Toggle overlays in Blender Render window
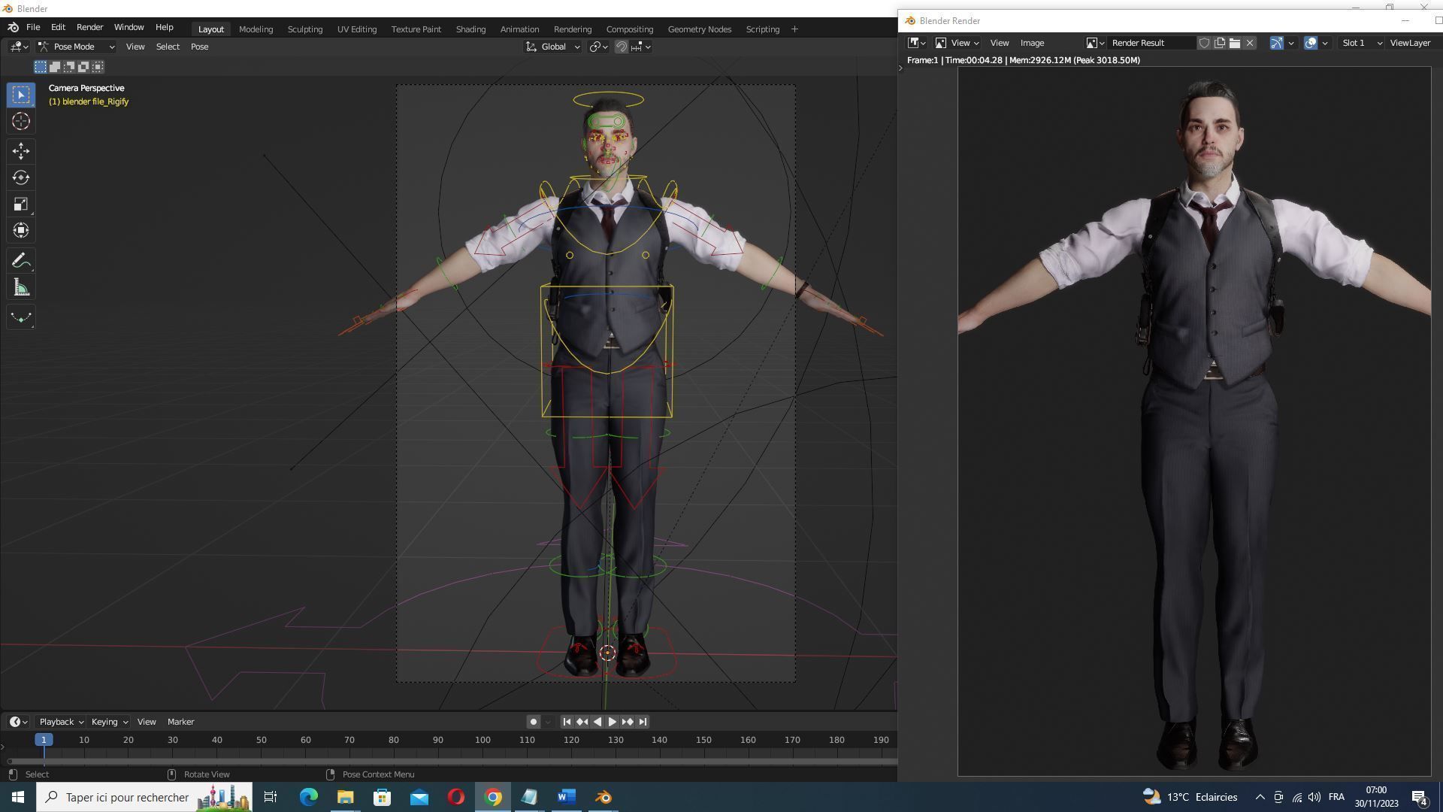Image resolution: width=1443 pixels, height=812 pixels. [x=1311, y=43]
